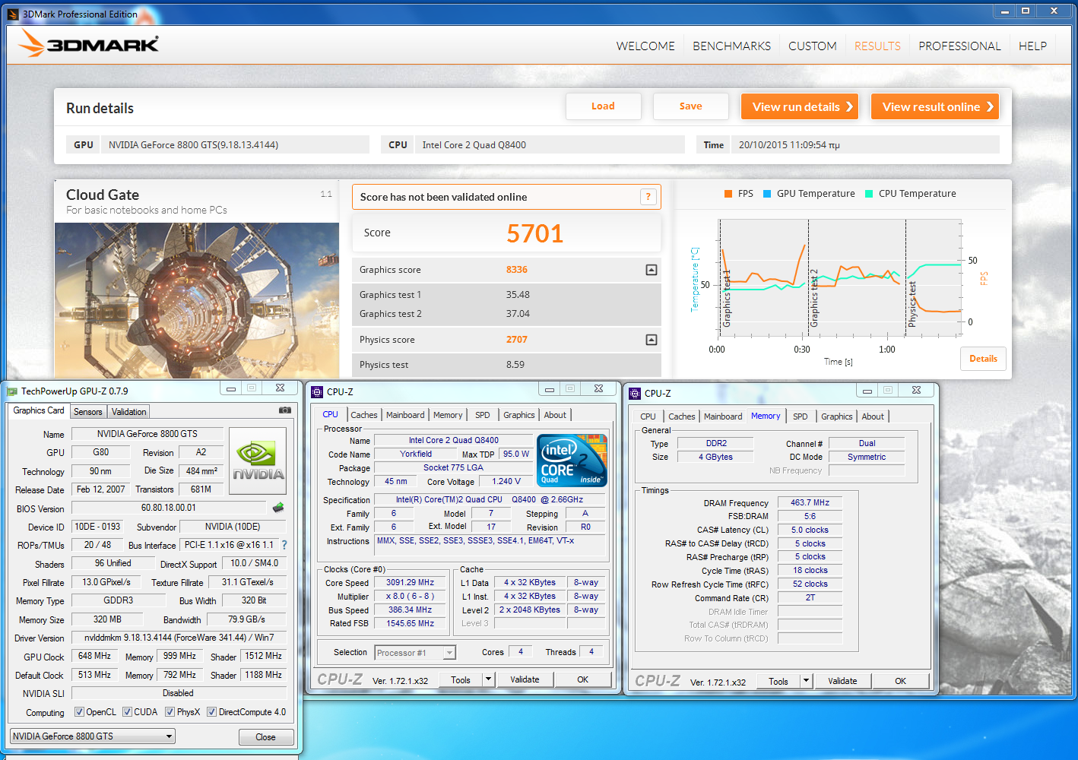Switch to the Sensors tab in GPU-Z
The width and height of the screenshot is (1078, 760).
click(x=88, y=412)
